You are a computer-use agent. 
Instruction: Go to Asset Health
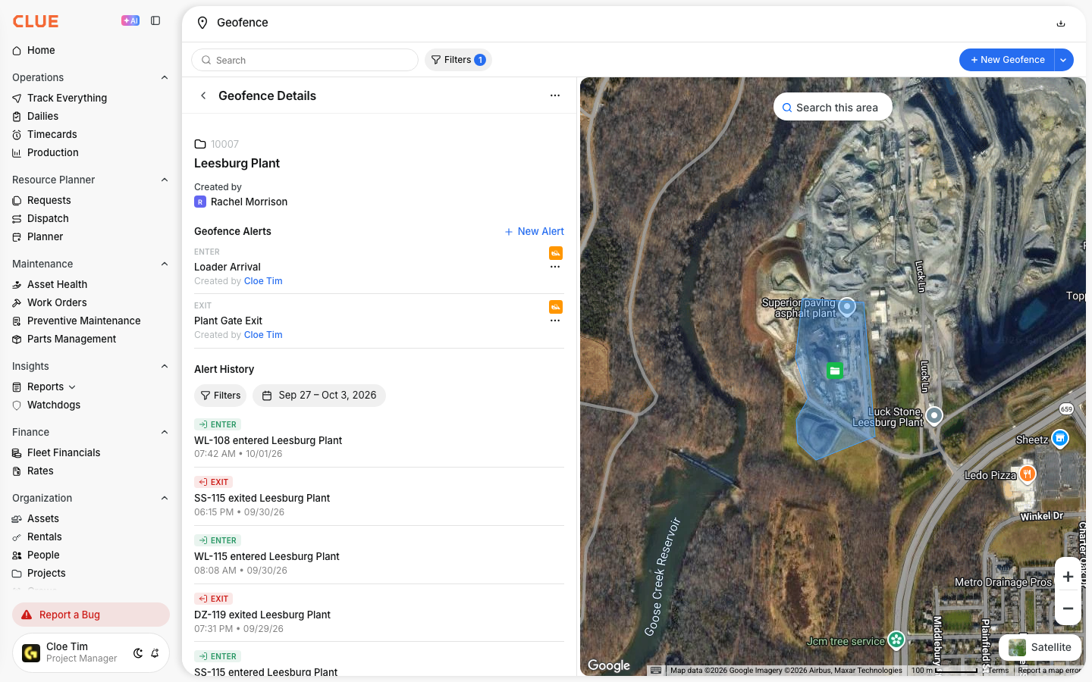pos(57,284)
